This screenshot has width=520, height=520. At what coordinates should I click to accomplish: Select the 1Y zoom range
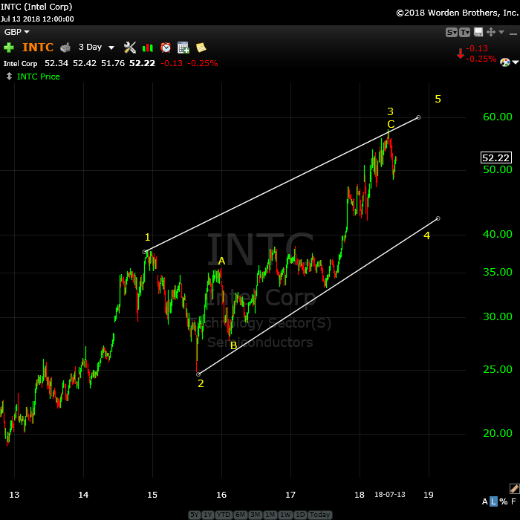[207, 515]
